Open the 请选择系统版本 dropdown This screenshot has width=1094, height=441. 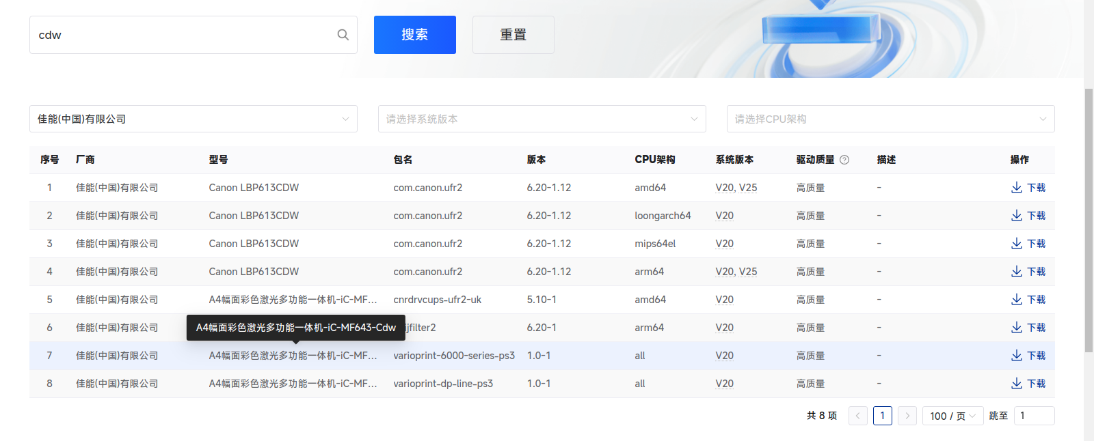(x=542, y=119)
